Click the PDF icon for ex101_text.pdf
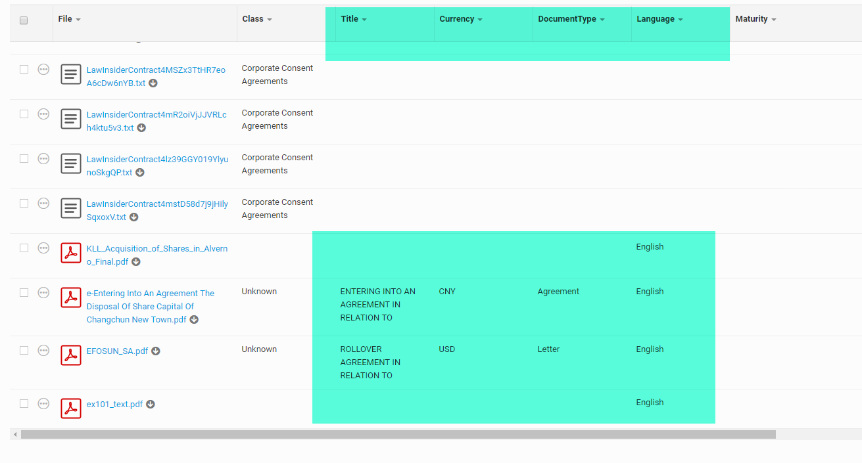Image resolution: width=862 pixels, height=463 pixels. 71,408
